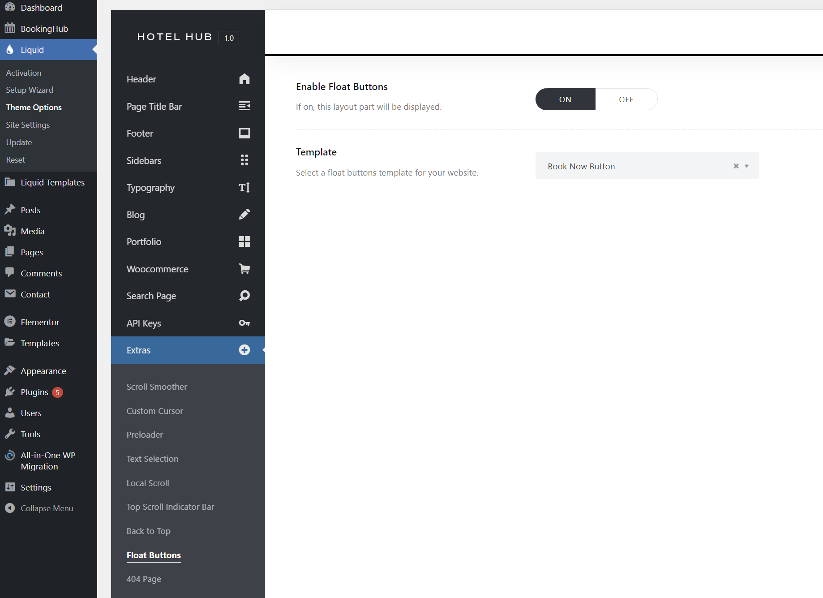The image size is (823, 598).
Task: Turn Float Buttons OFF
Action: [626, 99]
